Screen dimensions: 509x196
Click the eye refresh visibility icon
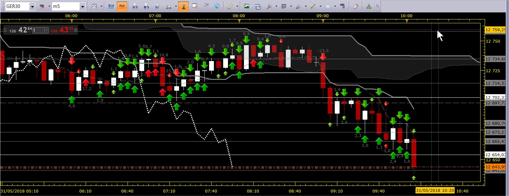coord(206,6)
